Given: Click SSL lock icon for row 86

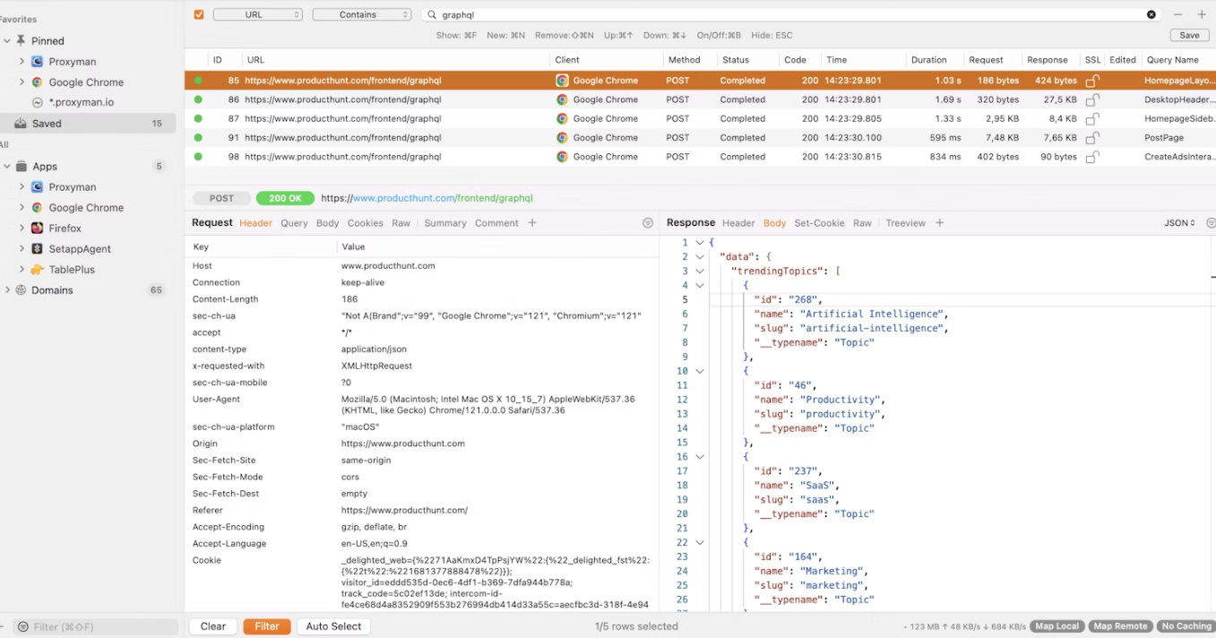Looking at the screenshot, I should 1092,99.
